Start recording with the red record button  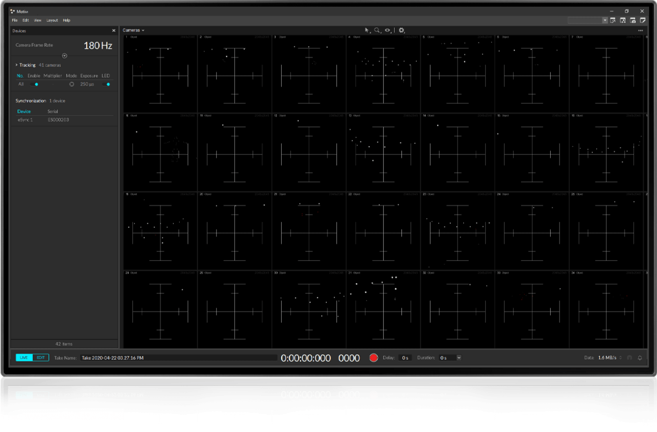point(374,358)
